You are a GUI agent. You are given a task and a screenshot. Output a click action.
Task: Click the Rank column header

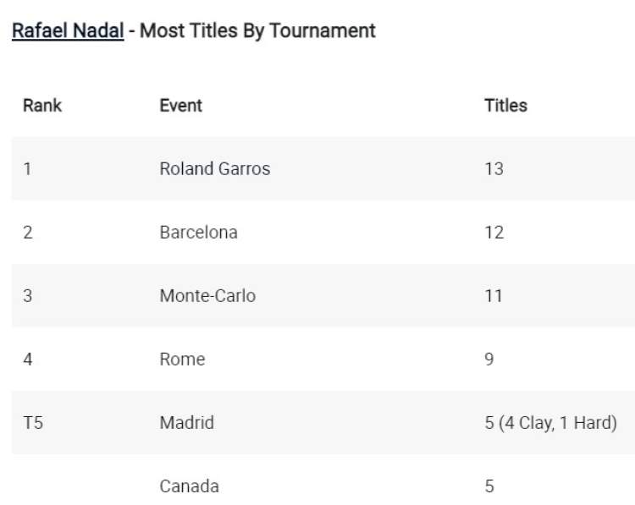(42, 106)
